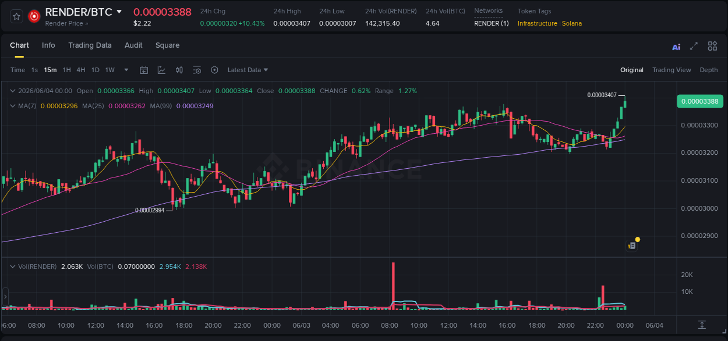Switch to Trading View chart

(672, 70)
